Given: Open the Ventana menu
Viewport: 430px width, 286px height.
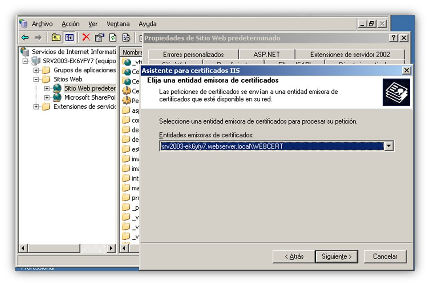Looking at the screenshot, I should click(x=118, y=24).
